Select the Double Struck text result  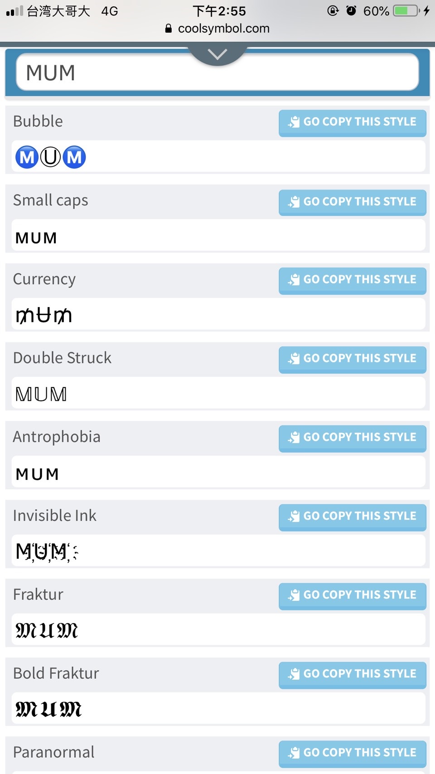point(41,394)
